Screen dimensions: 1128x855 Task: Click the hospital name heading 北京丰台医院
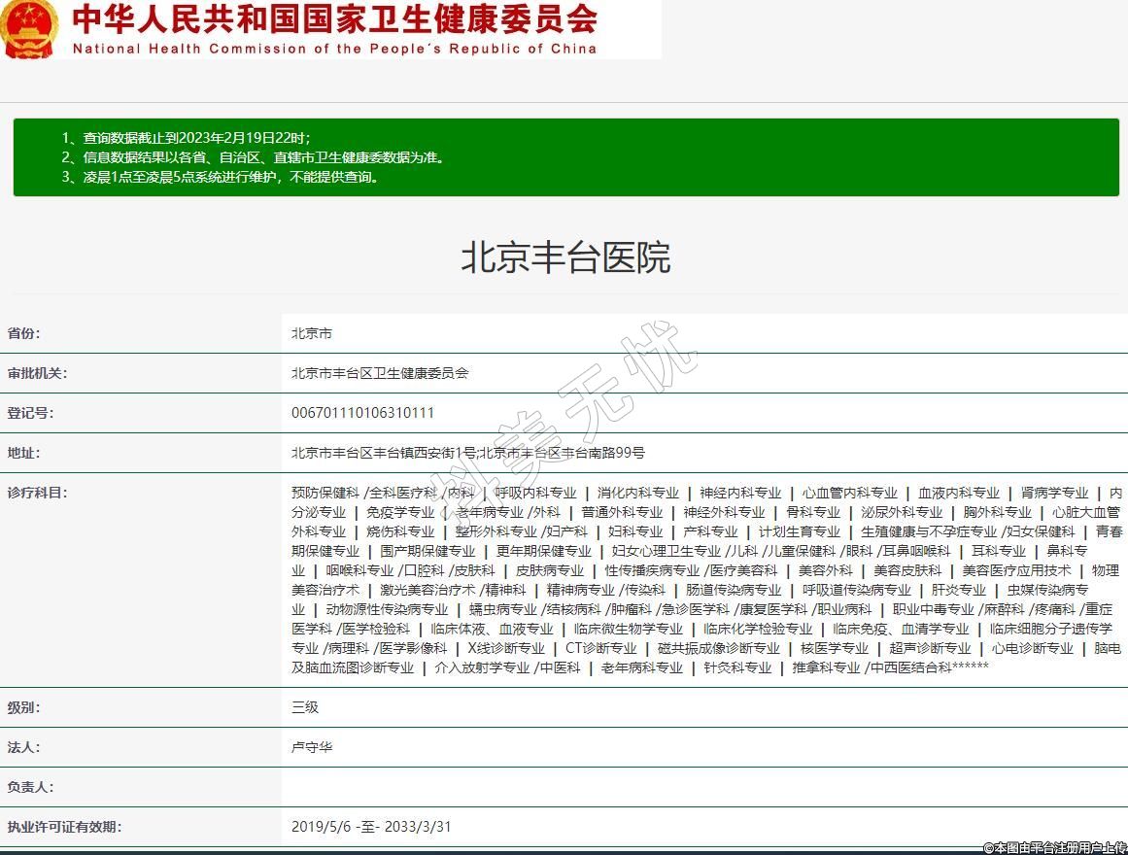(x=564, y=258)
